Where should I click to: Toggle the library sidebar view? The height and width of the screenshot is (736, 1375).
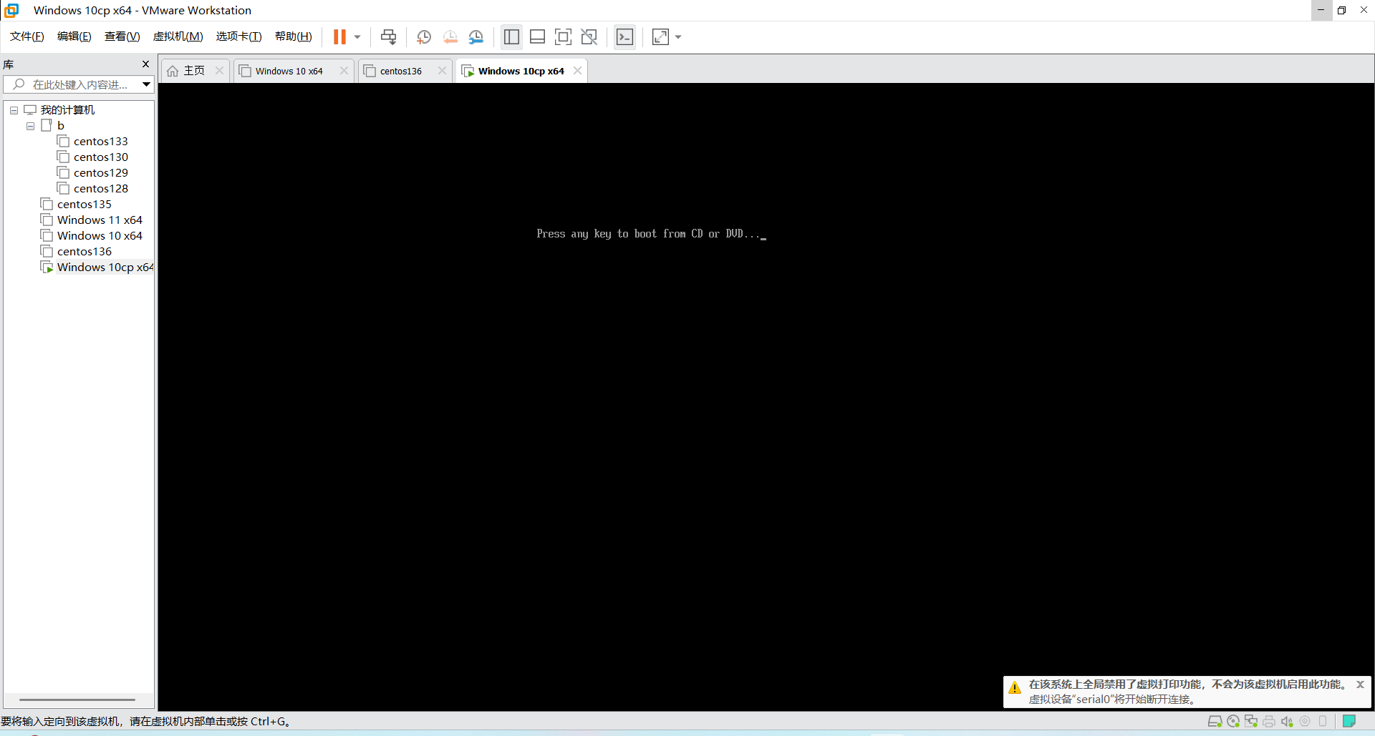[511, 36]
